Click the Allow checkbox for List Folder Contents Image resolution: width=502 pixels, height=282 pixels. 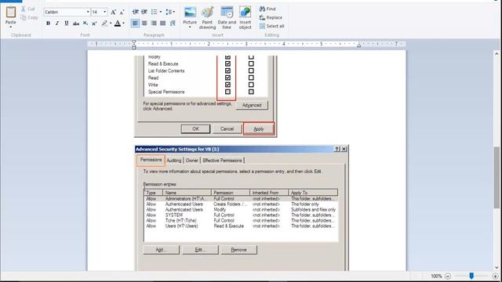click(227, 70)
